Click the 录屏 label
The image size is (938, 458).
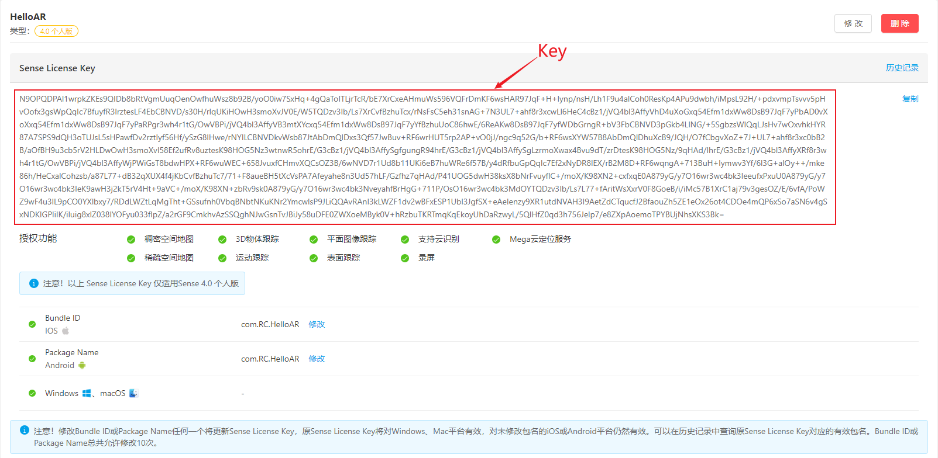pos(427,258)
